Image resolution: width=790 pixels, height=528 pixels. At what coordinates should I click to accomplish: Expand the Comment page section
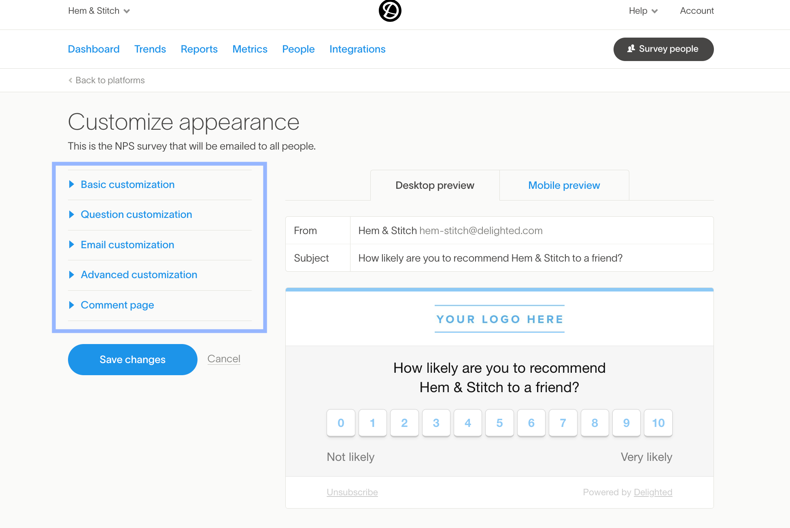pos(117,305)
